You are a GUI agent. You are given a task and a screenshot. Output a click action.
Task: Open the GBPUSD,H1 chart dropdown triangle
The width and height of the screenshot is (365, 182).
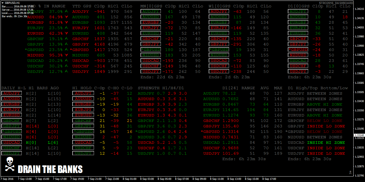tap(3, 3)
